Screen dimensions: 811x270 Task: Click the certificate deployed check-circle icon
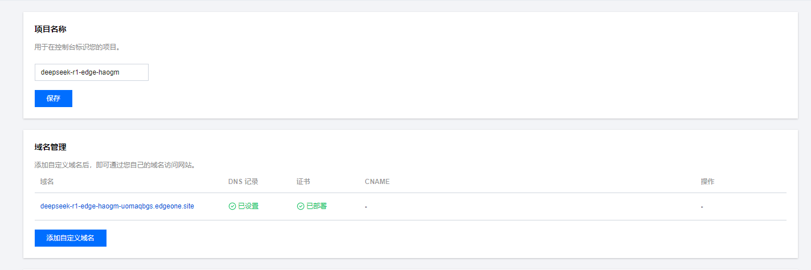[x=301, y=206]
